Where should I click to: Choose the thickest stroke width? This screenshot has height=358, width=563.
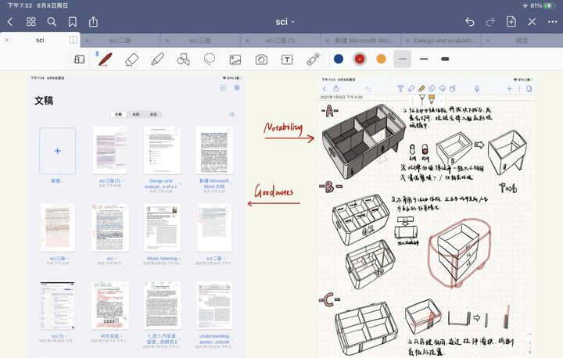point(445,59)
